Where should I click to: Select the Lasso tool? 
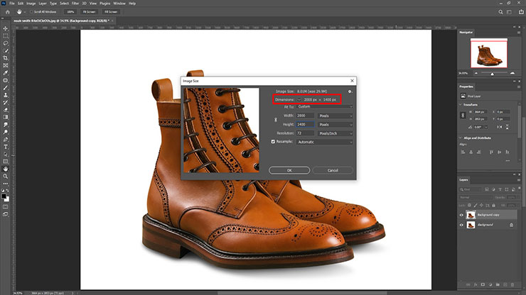pyautogui.click(x=6, y=42)
